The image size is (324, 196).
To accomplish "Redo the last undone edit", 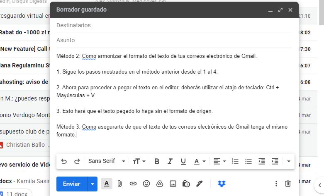I will [77, 161].
